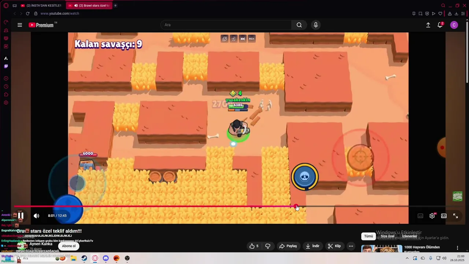Image resolution: width=469 pixels, height=264 pixels.
Task: Open taskbar clock and date
Action: pos(458,258)
